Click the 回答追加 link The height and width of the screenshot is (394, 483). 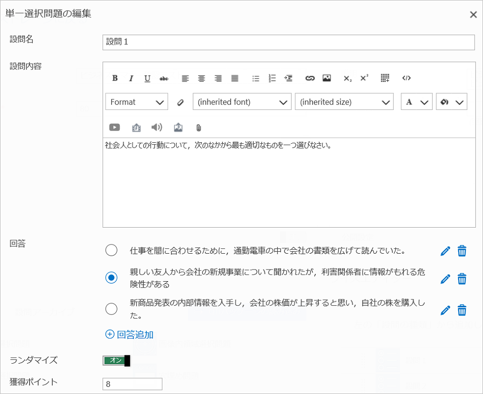(129, 334)
